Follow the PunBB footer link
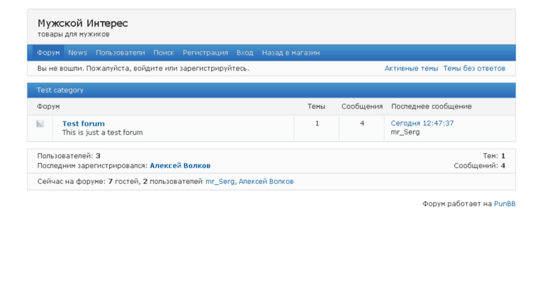Image resolution: width=543 pixels, height=296 pixels. coord(505,204)
